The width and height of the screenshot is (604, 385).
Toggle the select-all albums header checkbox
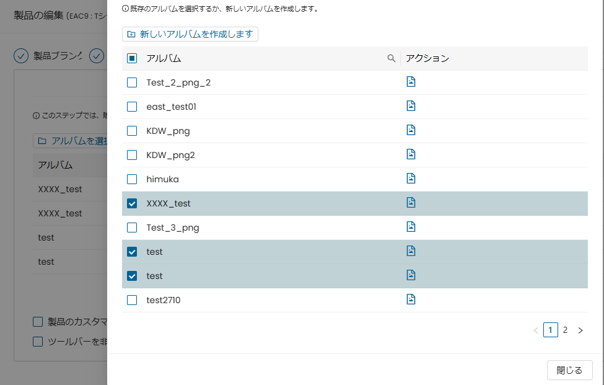point(132,58)
